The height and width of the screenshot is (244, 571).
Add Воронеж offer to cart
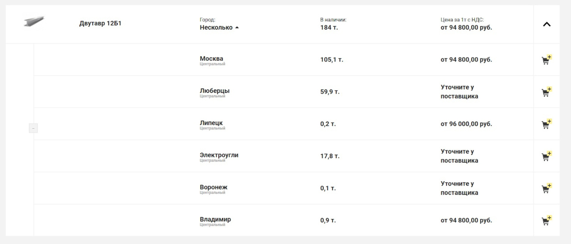[x=546, y=188]
